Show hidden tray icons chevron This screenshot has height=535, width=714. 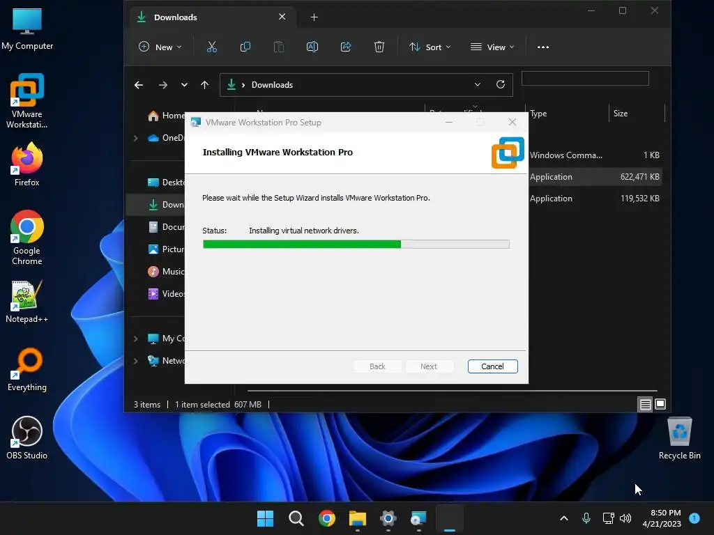(563, 518)
